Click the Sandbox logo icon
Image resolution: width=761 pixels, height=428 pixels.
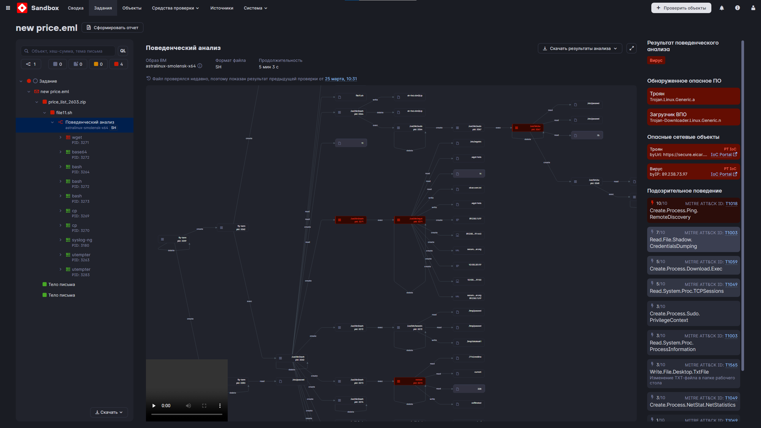click(x=22, y=8)
